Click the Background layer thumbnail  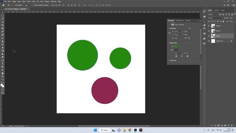(x=213, y=41)
